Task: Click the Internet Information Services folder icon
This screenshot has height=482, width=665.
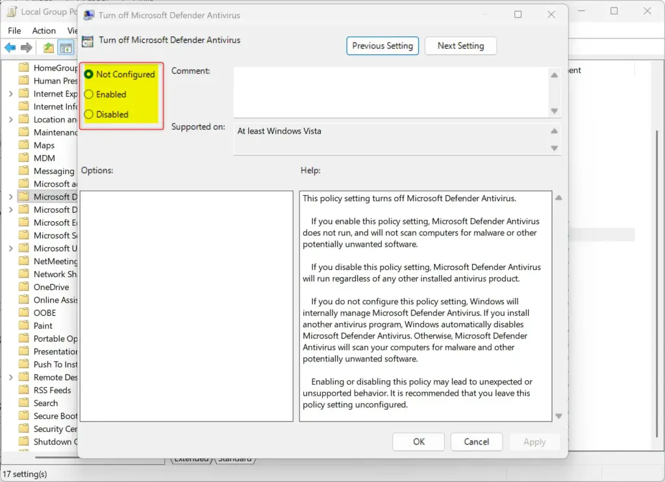Action: (x=24, y=106)
